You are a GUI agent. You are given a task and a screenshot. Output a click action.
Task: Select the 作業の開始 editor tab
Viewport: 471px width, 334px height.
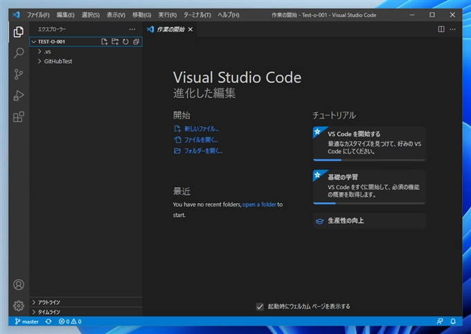[x=170, y=30]
